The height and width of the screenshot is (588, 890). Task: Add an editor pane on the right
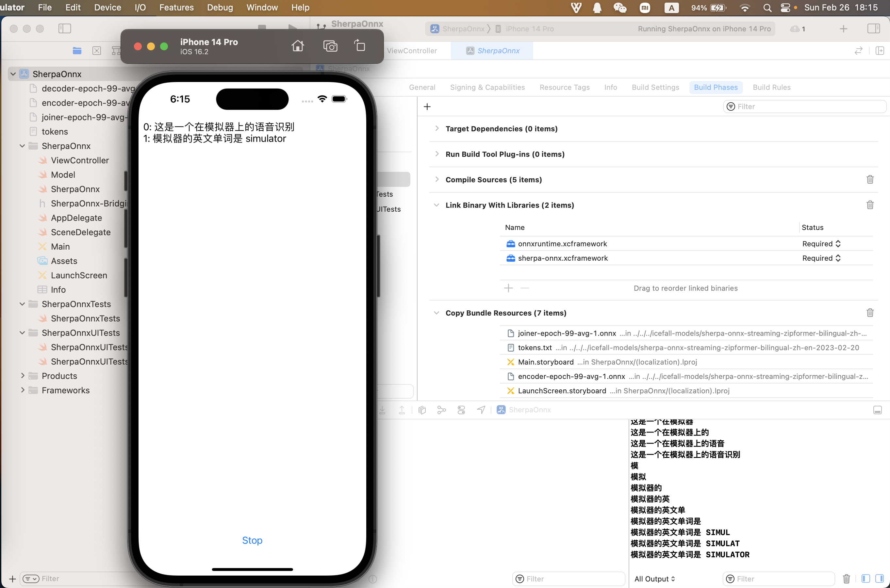(880, 51)
